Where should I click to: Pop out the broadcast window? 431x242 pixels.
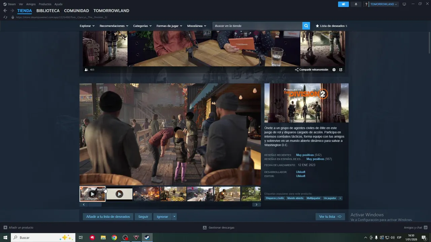(x=341, y=70)
